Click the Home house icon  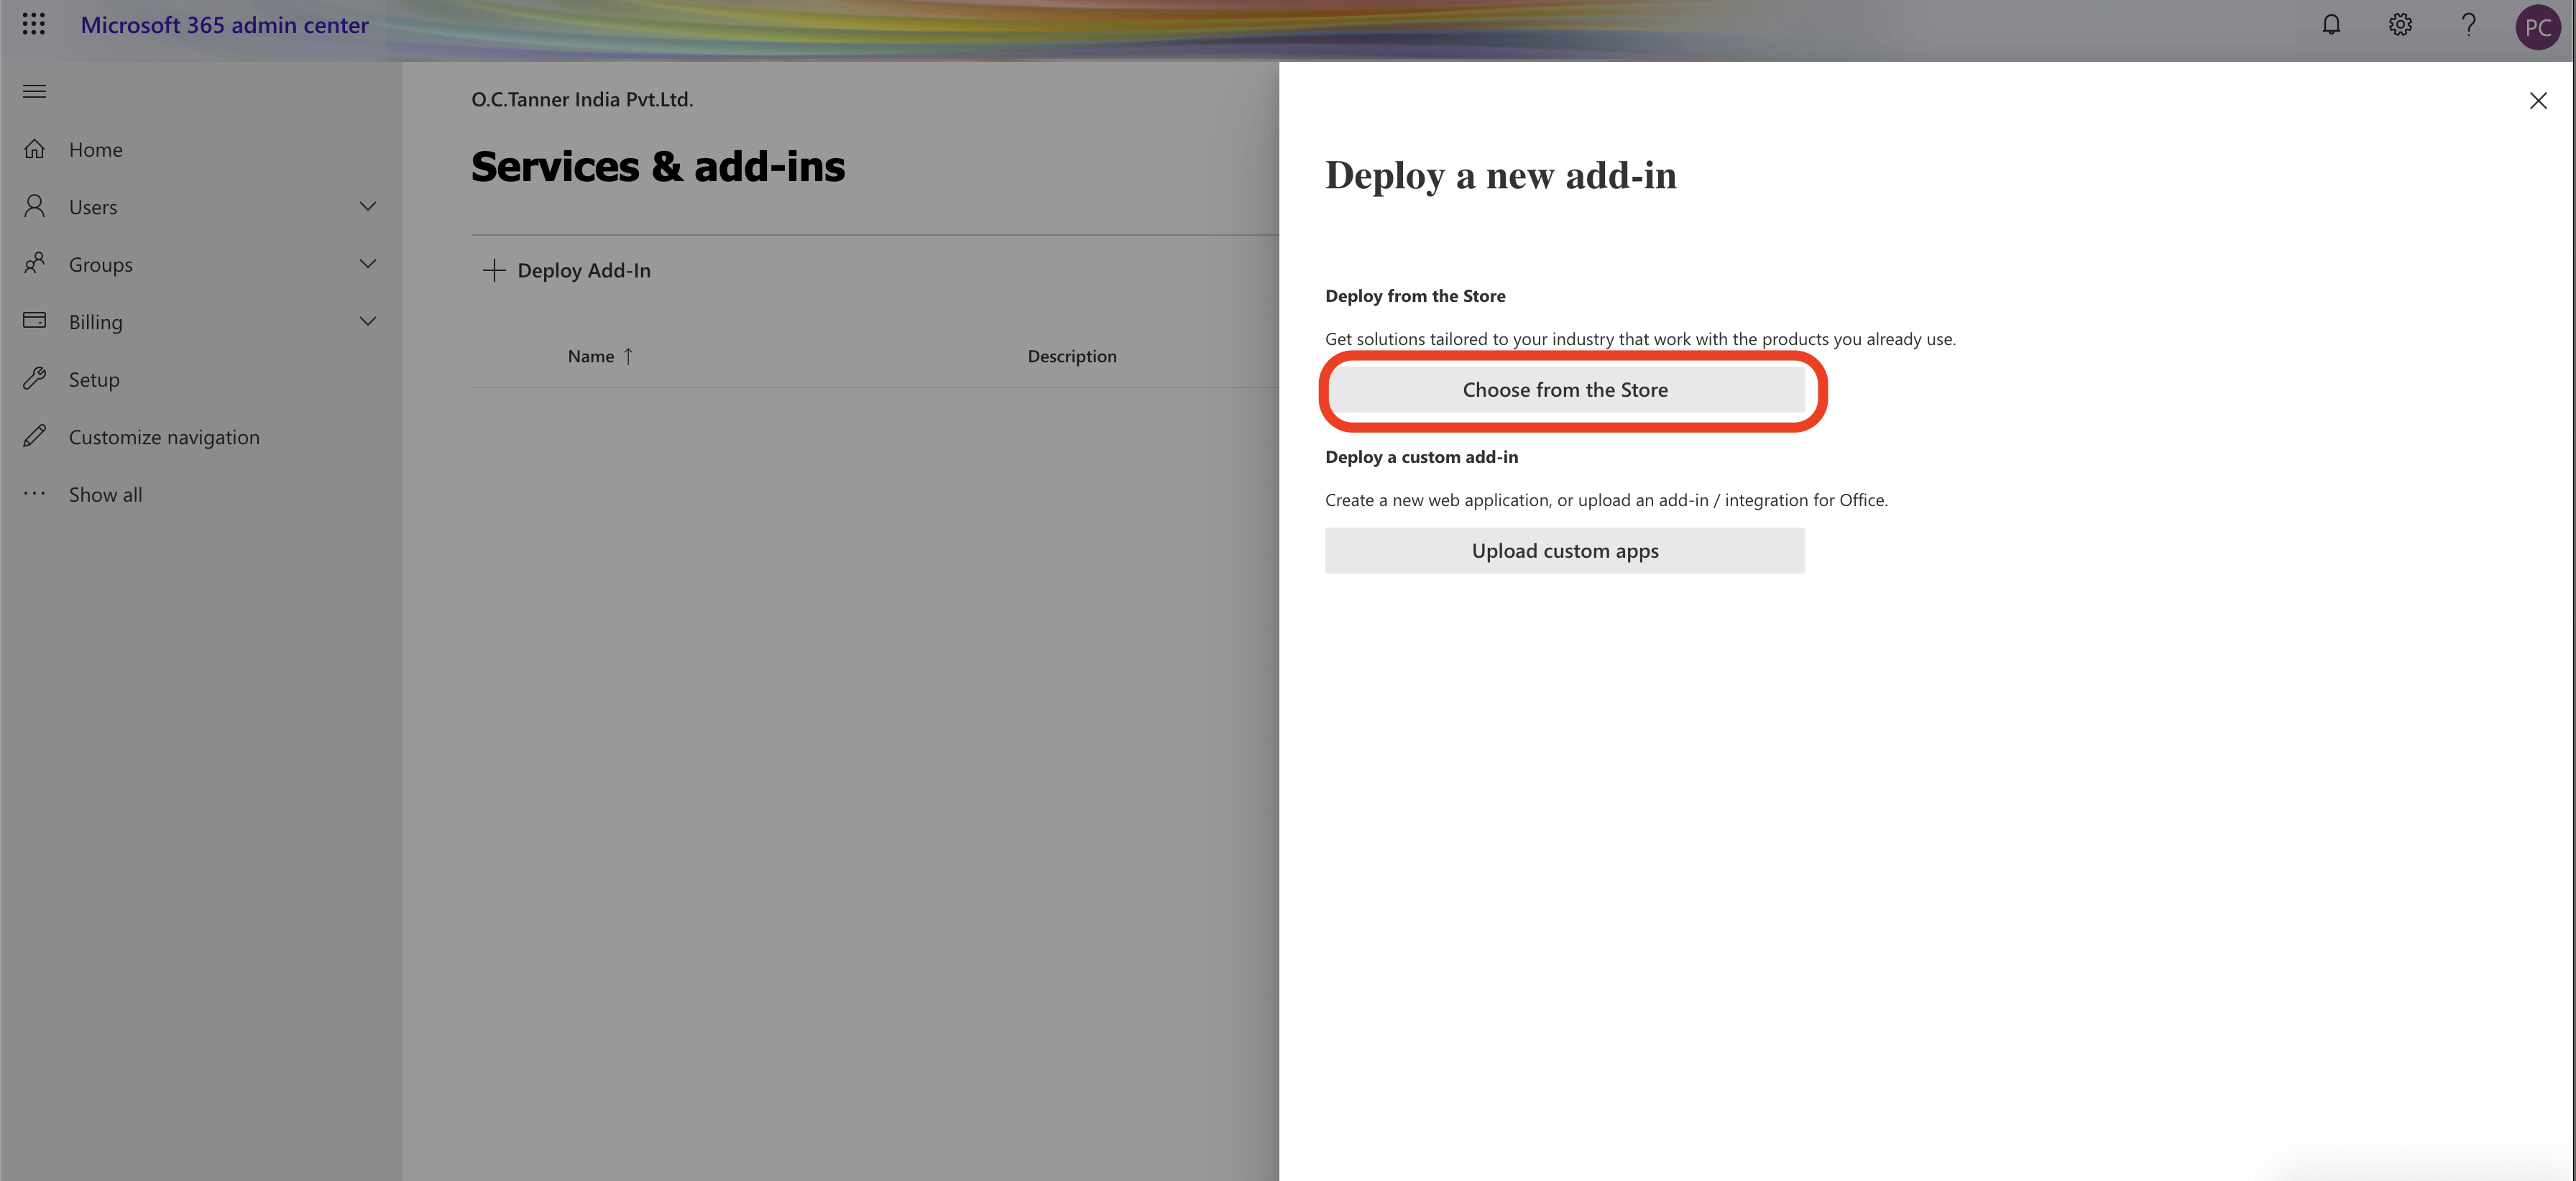point(34,149)
